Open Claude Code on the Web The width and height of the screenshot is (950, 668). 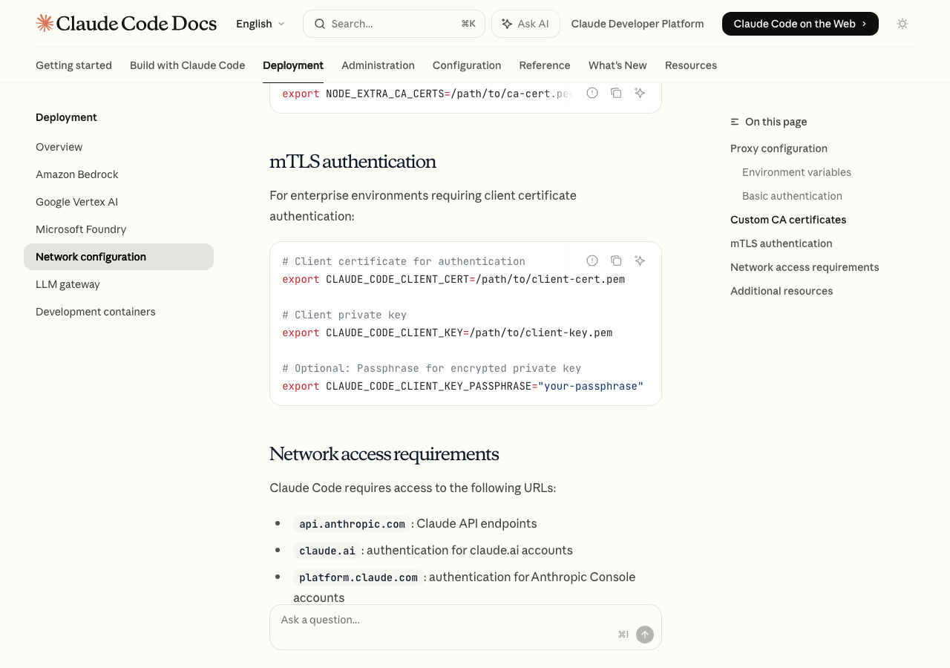(800, 24)
